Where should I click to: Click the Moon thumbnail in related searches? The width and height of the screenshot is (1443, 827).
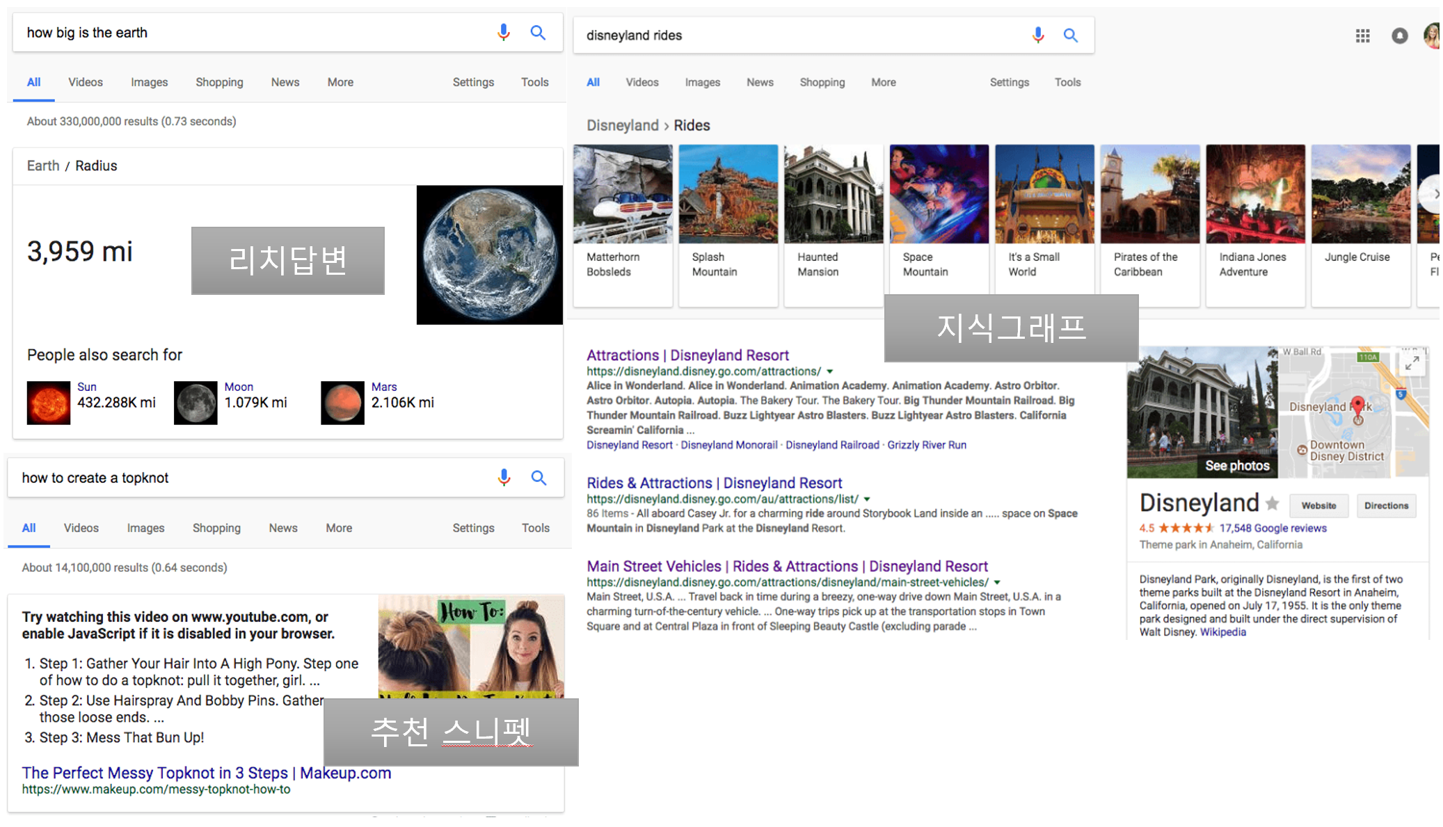[x=196, y=403]
